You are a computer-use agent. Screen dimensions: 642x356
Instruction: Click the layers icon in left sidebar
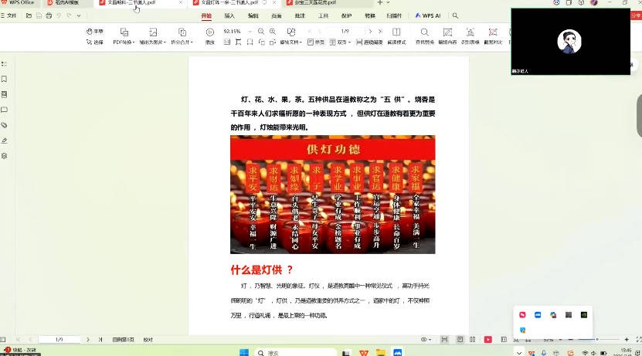coord(4,156)
